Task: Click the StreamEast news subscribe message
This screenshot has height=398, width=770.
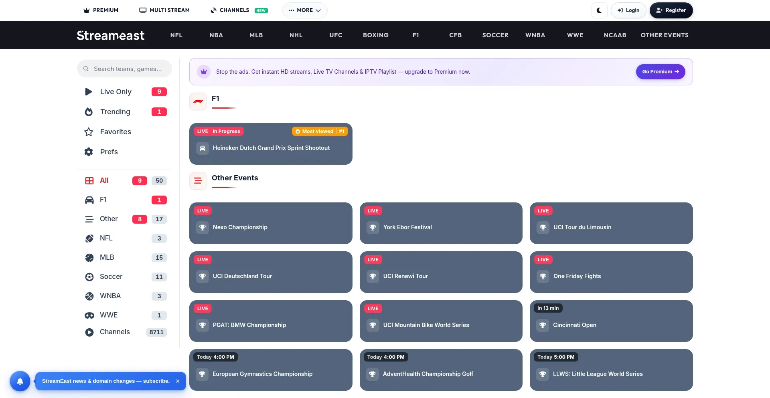Action: [106, 381]
